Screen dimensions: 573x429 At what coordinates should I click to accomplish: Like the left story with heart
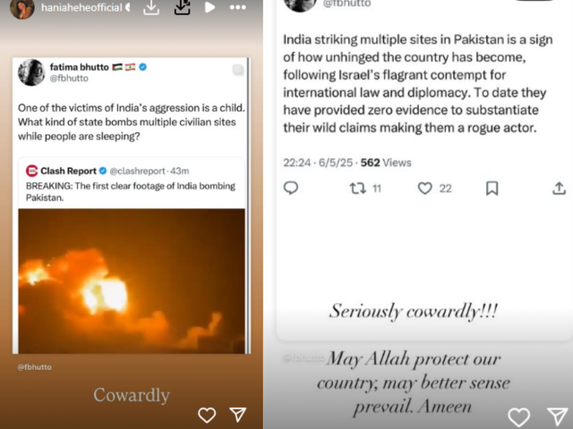[207, 415]
